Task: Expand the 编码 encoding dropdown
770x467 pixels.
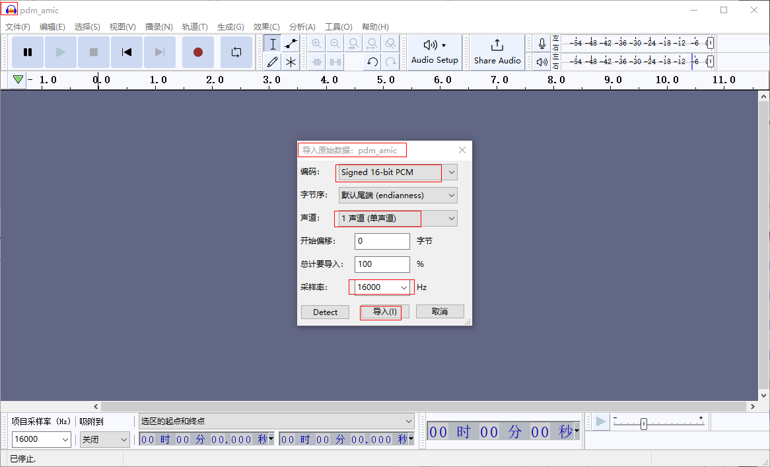Action: tap(451, 172)
